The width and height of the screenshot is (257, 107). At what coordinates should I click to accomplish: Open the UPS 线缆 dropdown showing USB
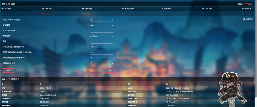[x=102, y=25]
